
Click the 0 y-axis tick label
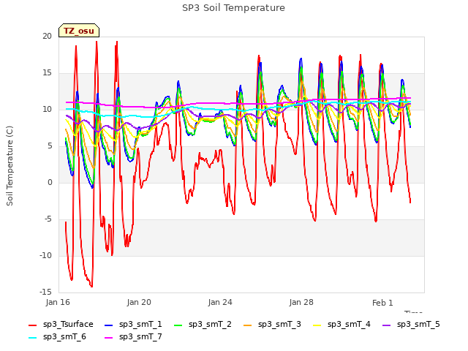pyautogui.click(x=50, y=182)
